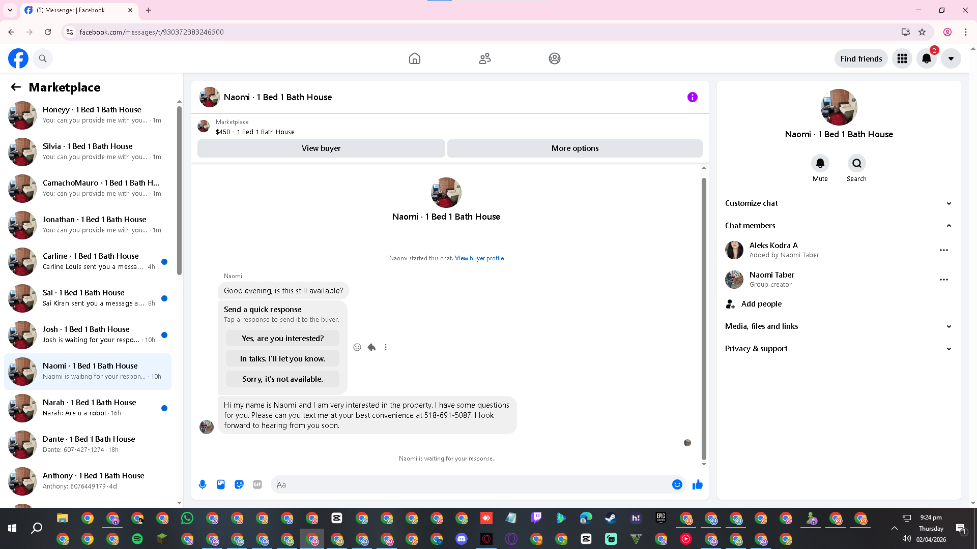Image resolution: width=977 pixels, height=549 pixels.
Task: Open the Honeyy conversation
Action: pos(88,115)
